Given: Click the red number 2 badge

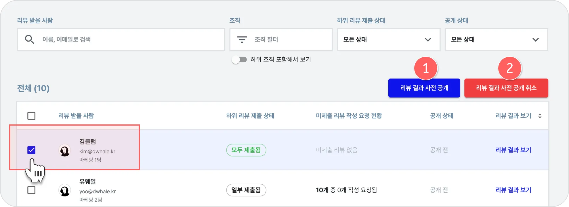Looking at the screenshot, I should 509,68.
